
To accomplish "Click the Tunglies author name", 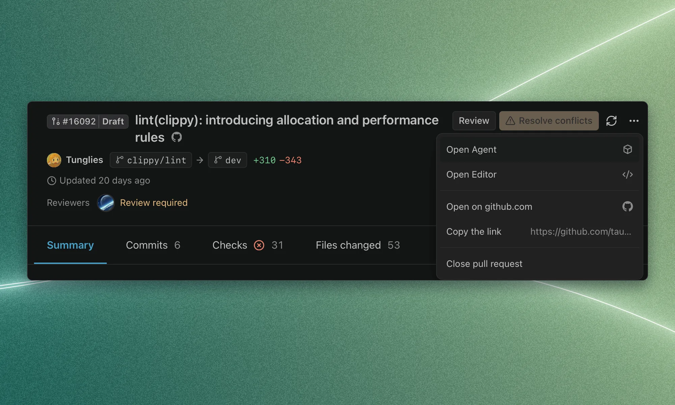I will pyautogui.click(x=84, y=160).
